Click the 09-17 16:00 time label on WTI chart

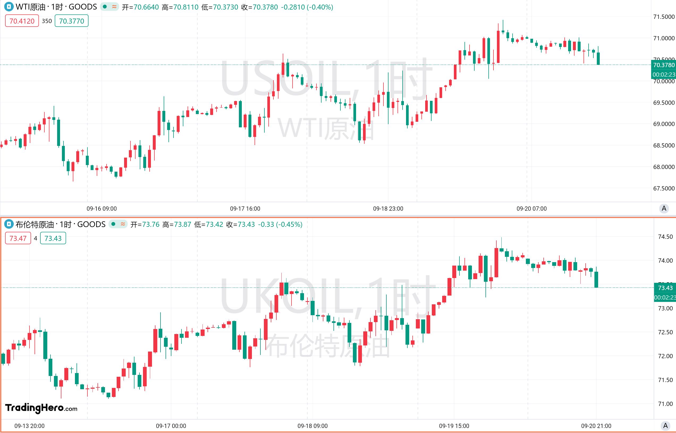coord(245,209)
